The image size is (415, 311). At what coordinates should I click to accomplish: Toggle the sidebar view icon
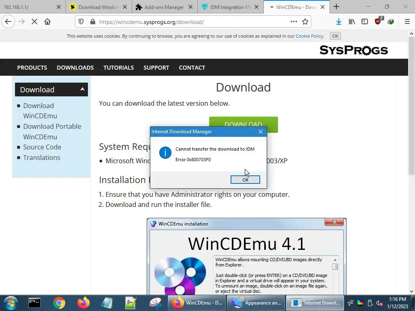[x=365, y=22]
